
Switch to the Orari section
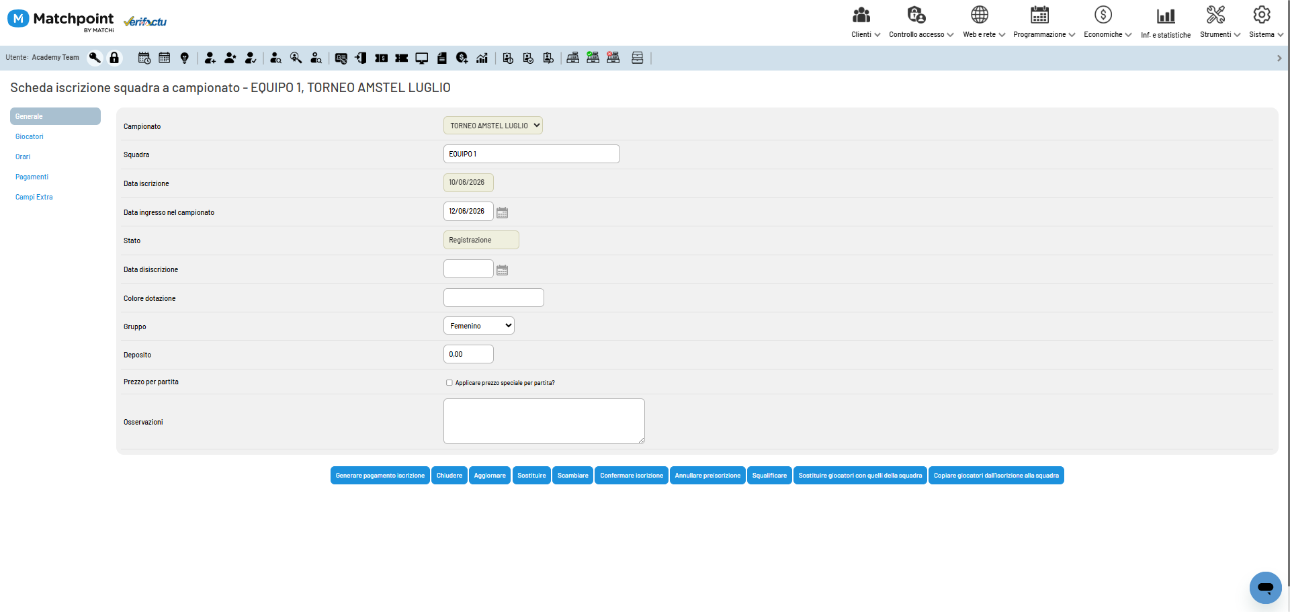tap(23, 157)
